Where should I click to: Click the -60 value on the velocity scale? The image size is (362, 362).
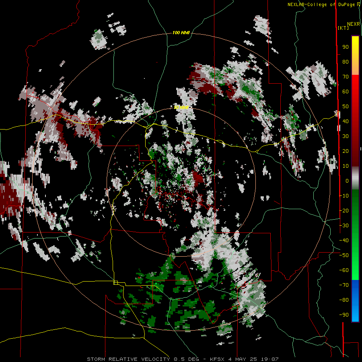point(344,270)
